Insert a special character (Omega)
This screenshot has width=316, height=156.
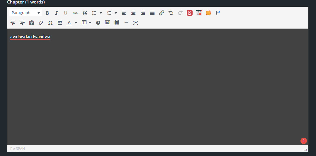pyautogui.click(x=50, y=22)
